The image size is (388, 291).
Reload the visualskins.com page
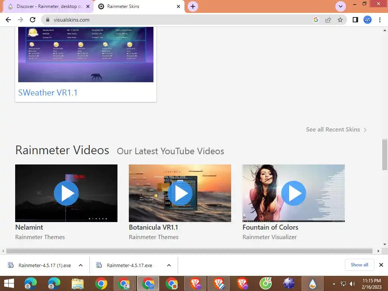[x=33, y=20]
